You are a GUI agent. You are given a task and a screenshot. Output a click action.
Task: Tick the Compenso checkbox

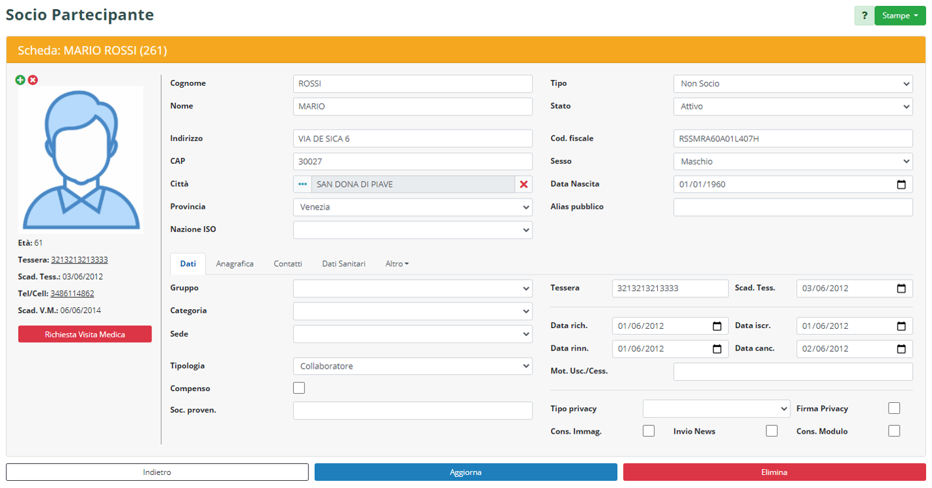299,388
